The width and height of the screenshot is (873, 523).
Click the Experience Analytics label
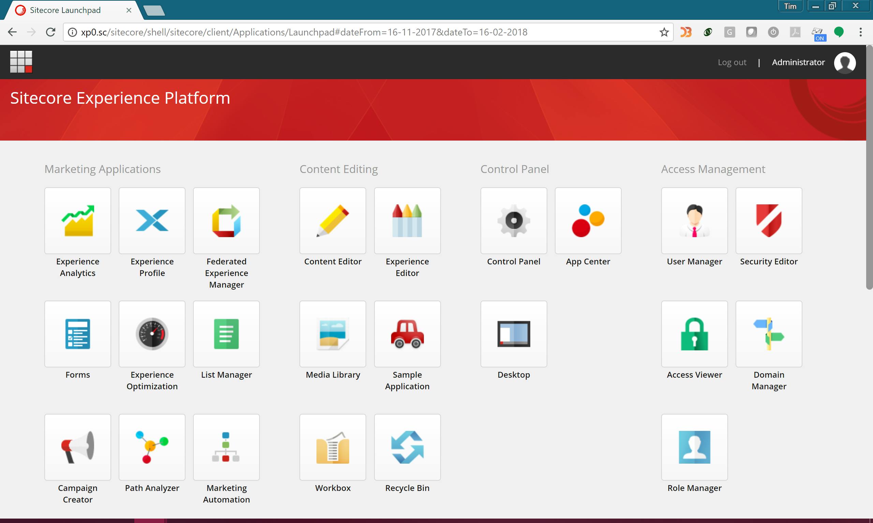pyautogui.click(x=77, y=267)
